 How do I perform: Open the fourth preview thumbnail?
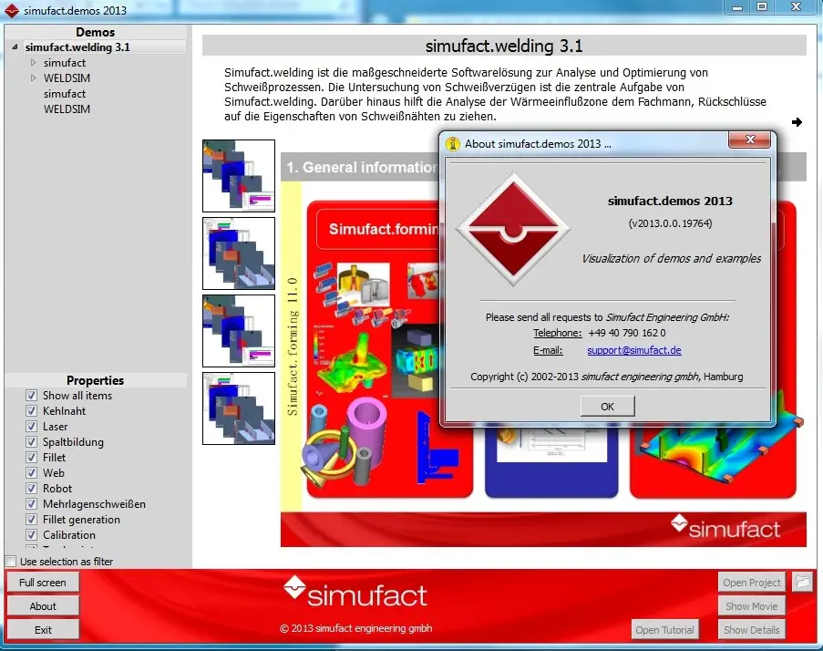point(239,408)
